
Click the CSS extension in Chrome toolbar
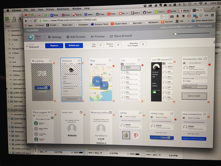click(x=206, y=15)
